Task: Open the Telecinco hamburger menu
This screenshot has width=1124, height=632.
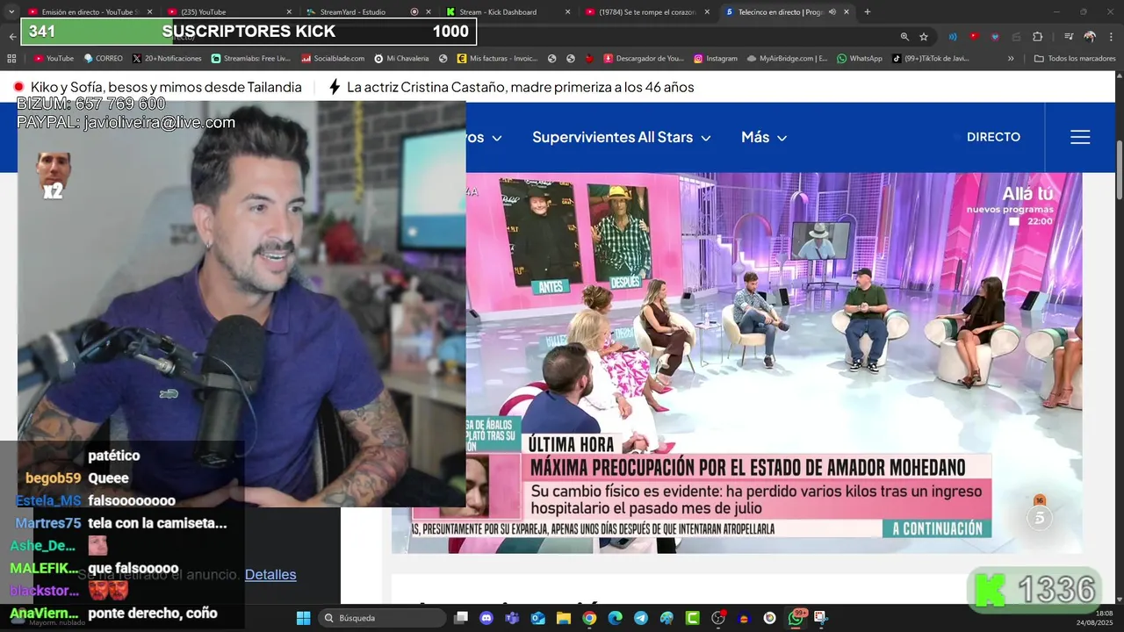Action: pyautogui.click(x=1080, y=137)
